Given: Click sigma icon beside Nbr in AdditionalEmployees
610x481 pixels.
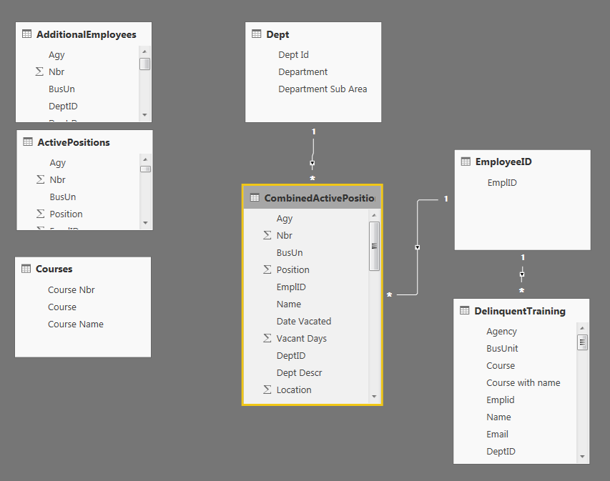Looking at the screenshot, I should point(39,71).
